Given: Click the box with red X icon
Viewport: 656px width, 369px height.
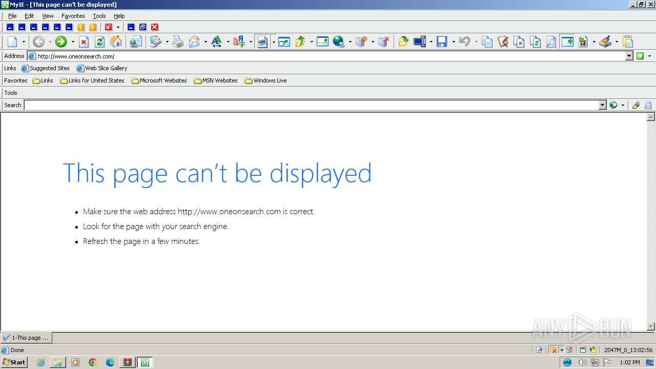Looking at the screenshot, I should [x=383, y=42].
